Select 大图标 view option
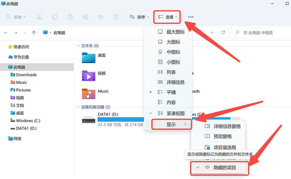The height and width of the screenshot is (179, 291). click(168, 42)
